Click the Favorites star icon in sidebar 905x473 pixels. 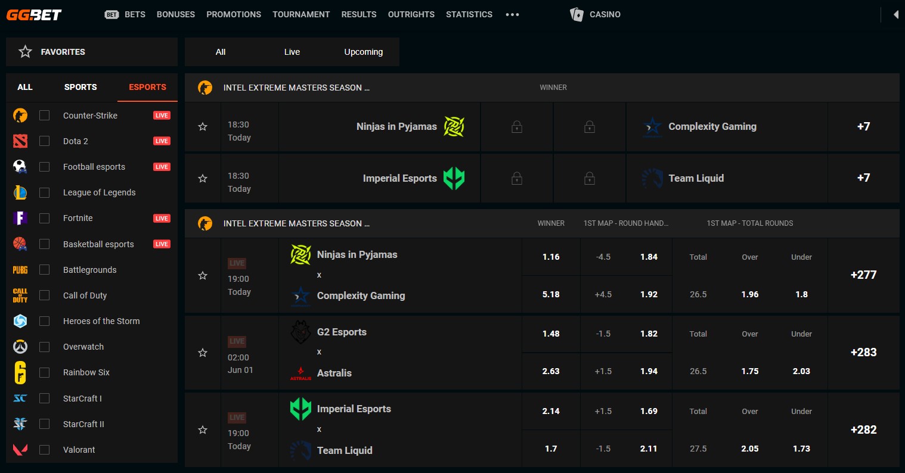click(25, 52)
